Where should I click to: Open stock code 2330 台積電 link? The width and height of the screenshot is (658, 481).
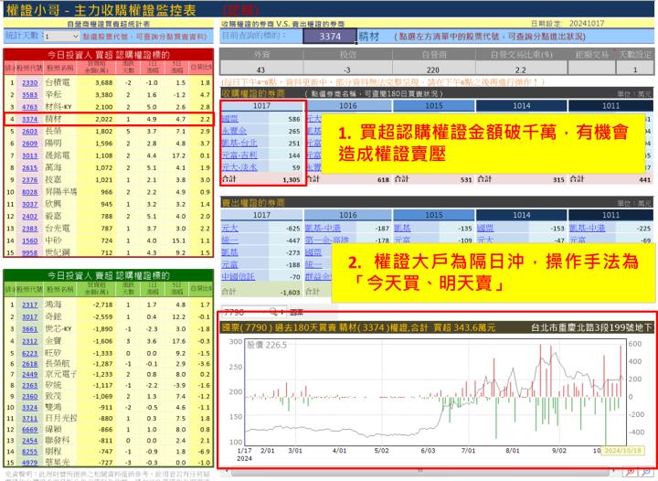(30, 82)
